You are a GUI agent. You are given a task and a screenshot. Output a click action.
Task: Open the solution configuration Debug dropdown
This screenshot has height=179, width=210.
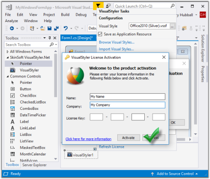(x=92, y=28)
